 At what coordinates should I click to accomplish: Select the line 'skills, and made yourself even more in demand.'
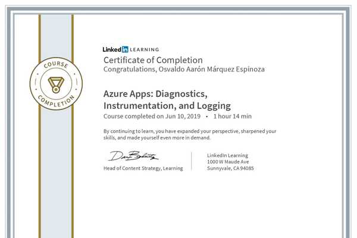tap(157, 138)
